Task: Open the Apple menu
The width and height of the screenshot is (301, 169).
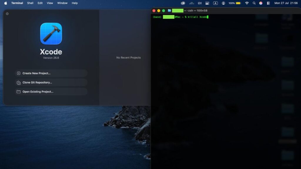Action: [6, 3]
